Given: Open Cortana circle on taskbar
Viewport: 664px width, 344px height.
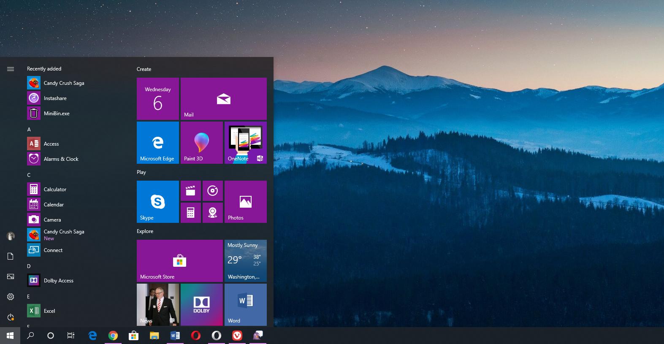Looking at the screenshot, I should click(51, 336).
